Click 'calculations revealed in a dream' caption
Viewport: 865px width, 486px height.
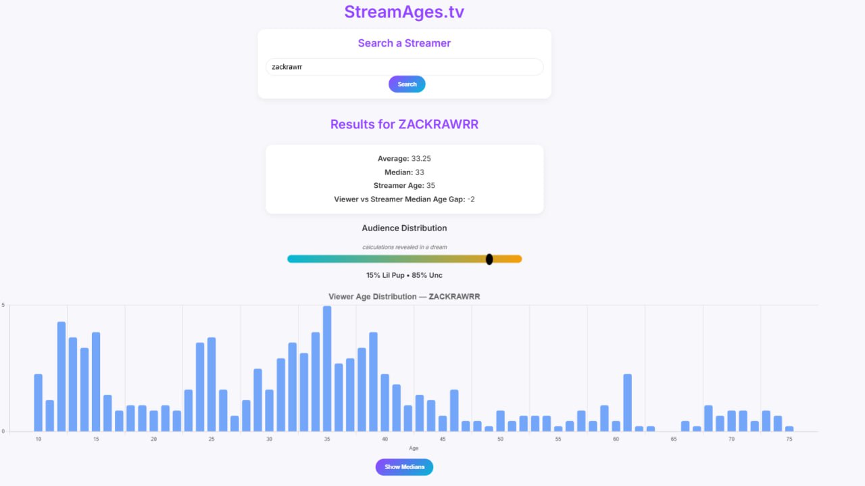[404, 247]
